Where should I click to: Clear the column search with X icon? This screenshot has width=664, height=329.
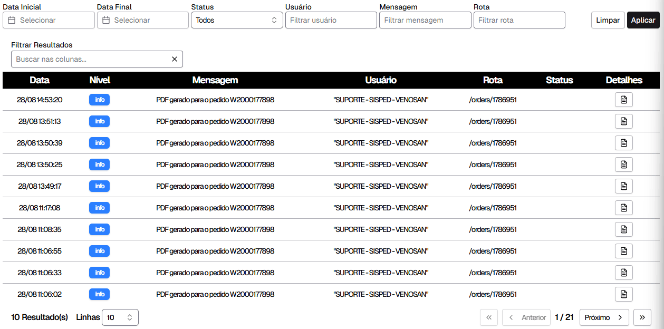pyautogui.click(x=175, y=59)
